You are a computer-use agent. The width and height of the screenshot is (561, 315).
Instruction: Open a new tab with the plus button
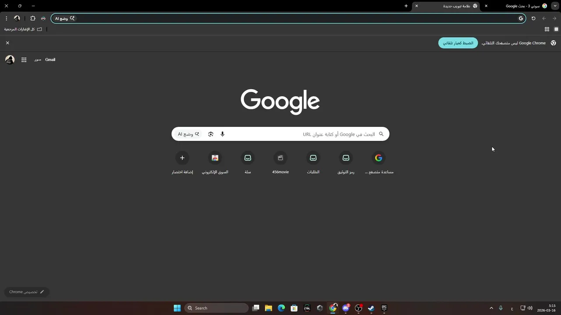(x=406, y=6)
